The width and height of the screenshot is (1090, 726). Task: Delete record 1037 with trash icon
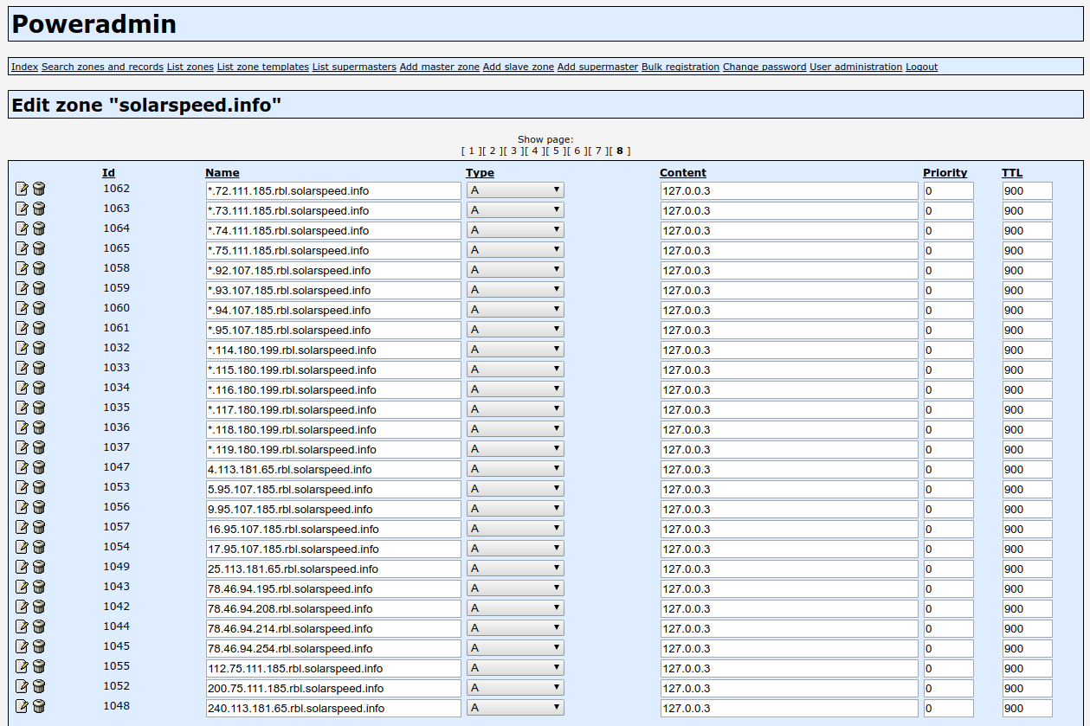click(39, 447)
